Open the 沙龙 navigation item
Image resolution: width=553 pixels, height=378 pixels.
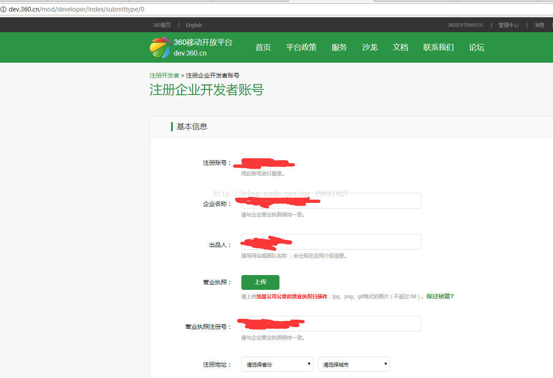tap(370, 47)
